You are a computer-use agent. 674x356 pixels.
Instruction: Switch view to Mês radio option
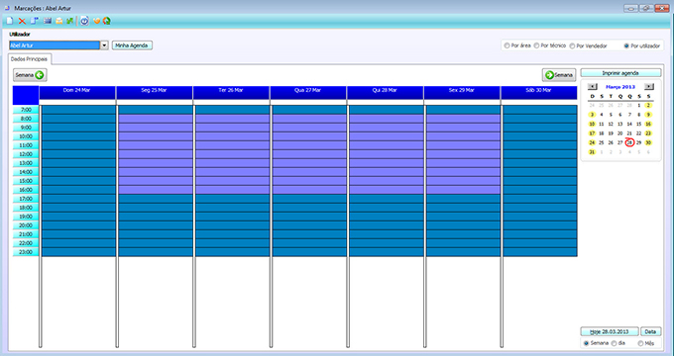tap(640, 343)
